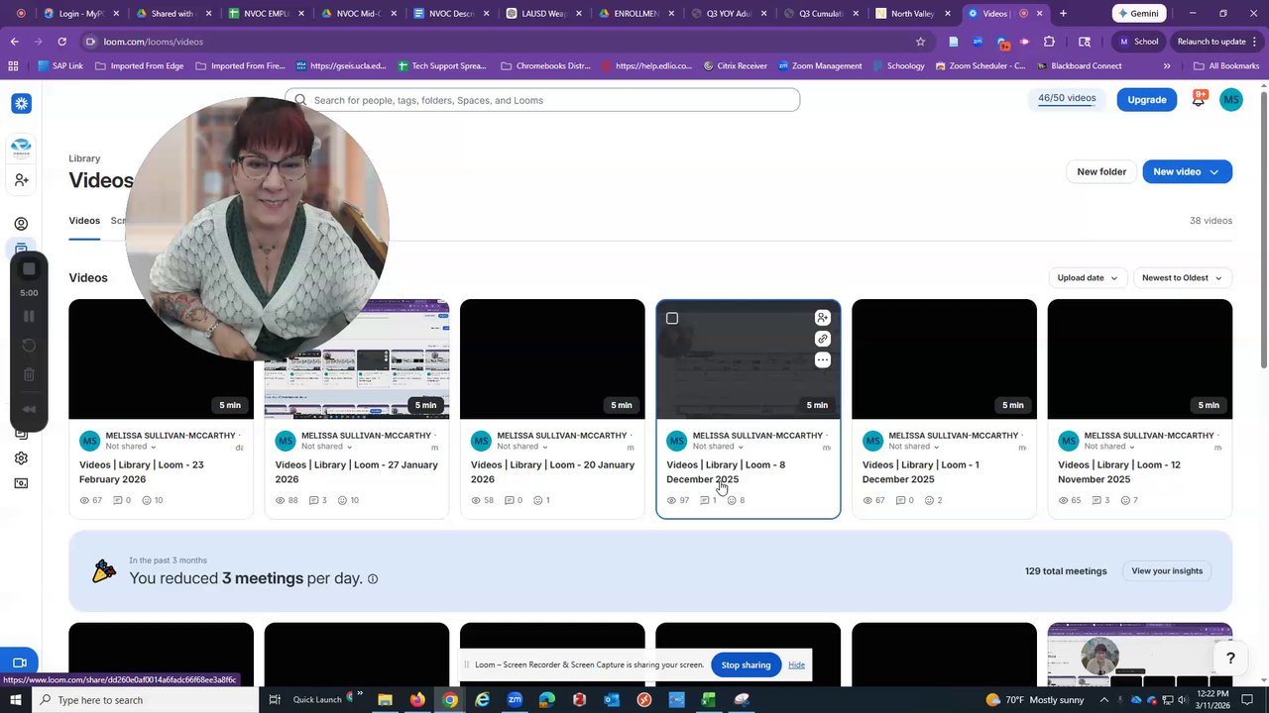
Task: Open the All Bookmarks folder
Action: [x=1226, y=66]
